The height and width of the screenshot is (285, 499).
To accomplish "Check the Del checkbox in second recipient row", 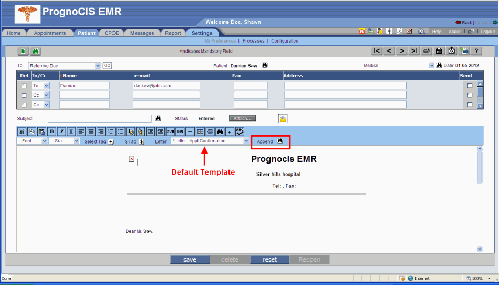I will [x=24, y=95].
